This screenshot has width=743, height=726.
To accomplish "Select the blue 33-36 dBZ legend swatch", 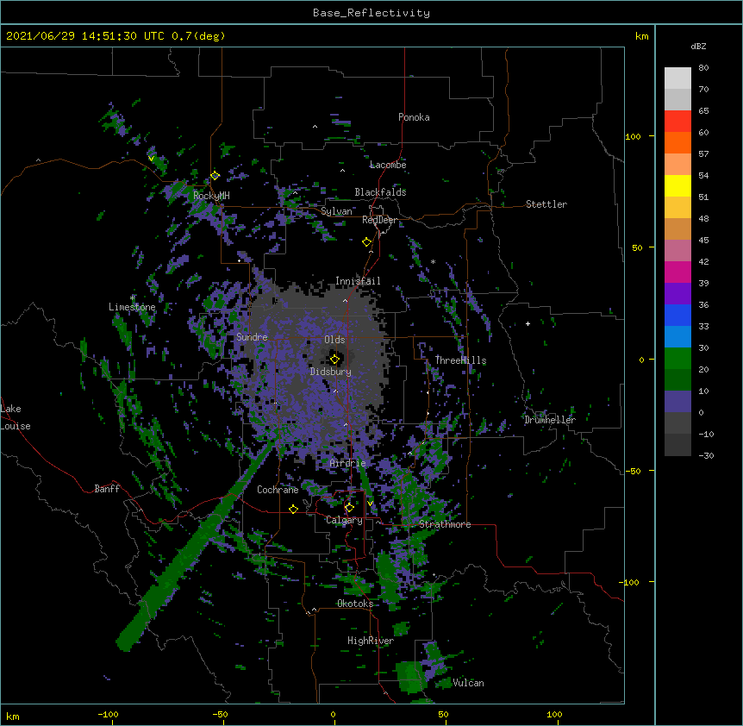I will tap(677, 316).
